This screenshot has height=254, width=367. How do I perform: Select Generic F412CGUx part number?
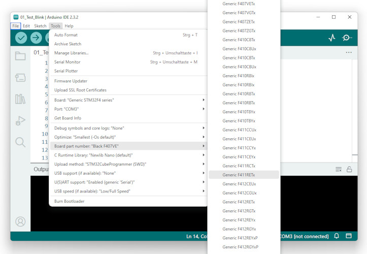tap(244, 193)
